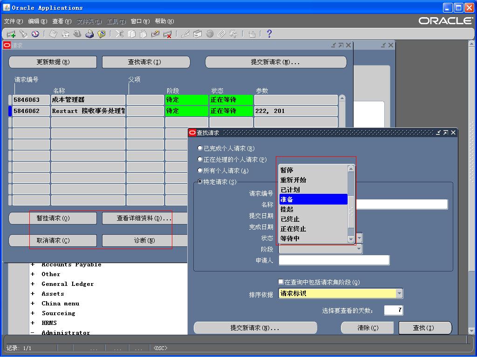
Task: Click the 查找 button in 查找请求 dialog
Action: [425, 328]
